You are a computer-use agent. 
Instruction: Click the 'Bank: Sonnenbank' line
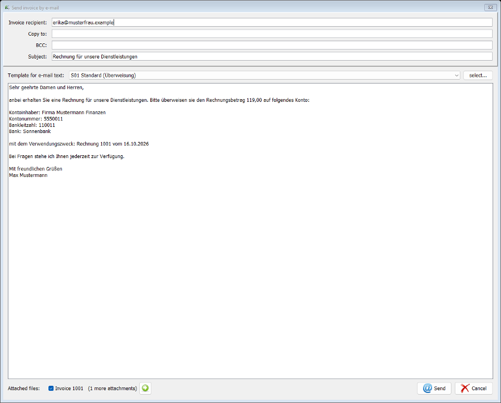tap(30, 131)
